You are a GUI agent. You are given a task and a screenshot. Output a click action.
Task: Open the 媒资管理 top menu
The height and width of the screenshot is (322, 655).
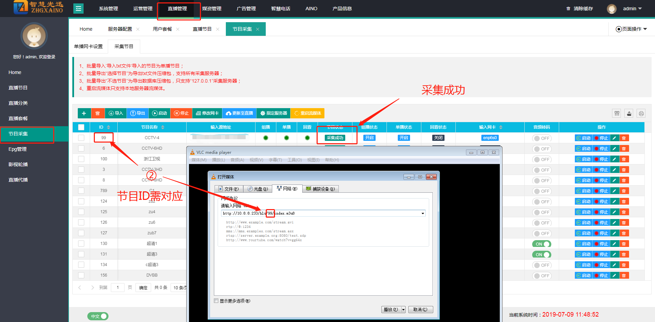(x=212, y=9)
